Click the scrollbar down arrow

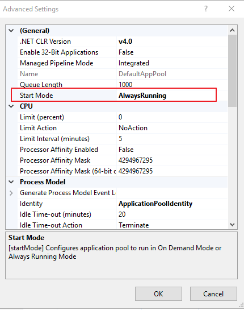click(232, 225)
